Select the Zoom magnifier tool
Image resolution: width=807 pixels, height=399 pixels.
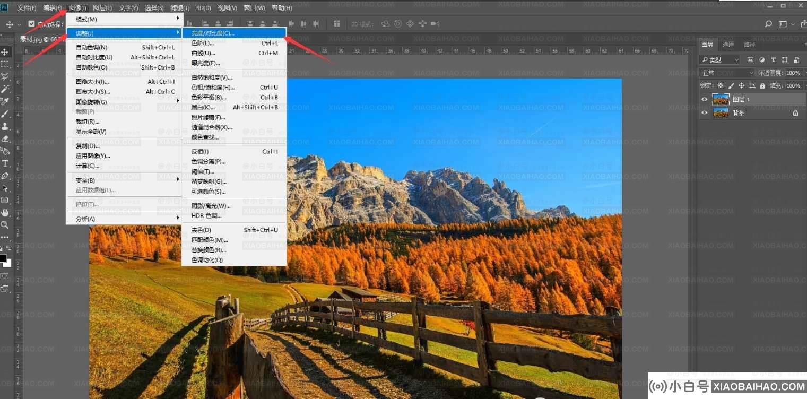click(5, 225)
